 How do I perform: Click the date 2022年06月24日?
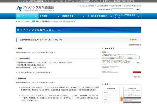pyautogui.click(x=135, y=45)
